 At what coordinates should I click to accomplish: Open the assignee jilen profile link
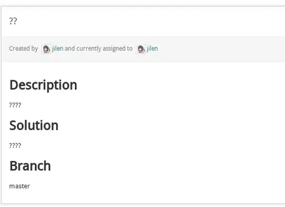tap(153, 49)
